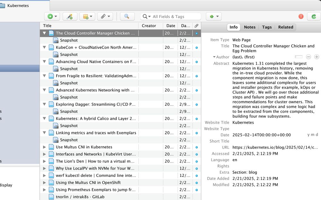Select Using the Multus CNI in OpenShift
This screenshot has height=200, width=321.
(x=120, y=183)
